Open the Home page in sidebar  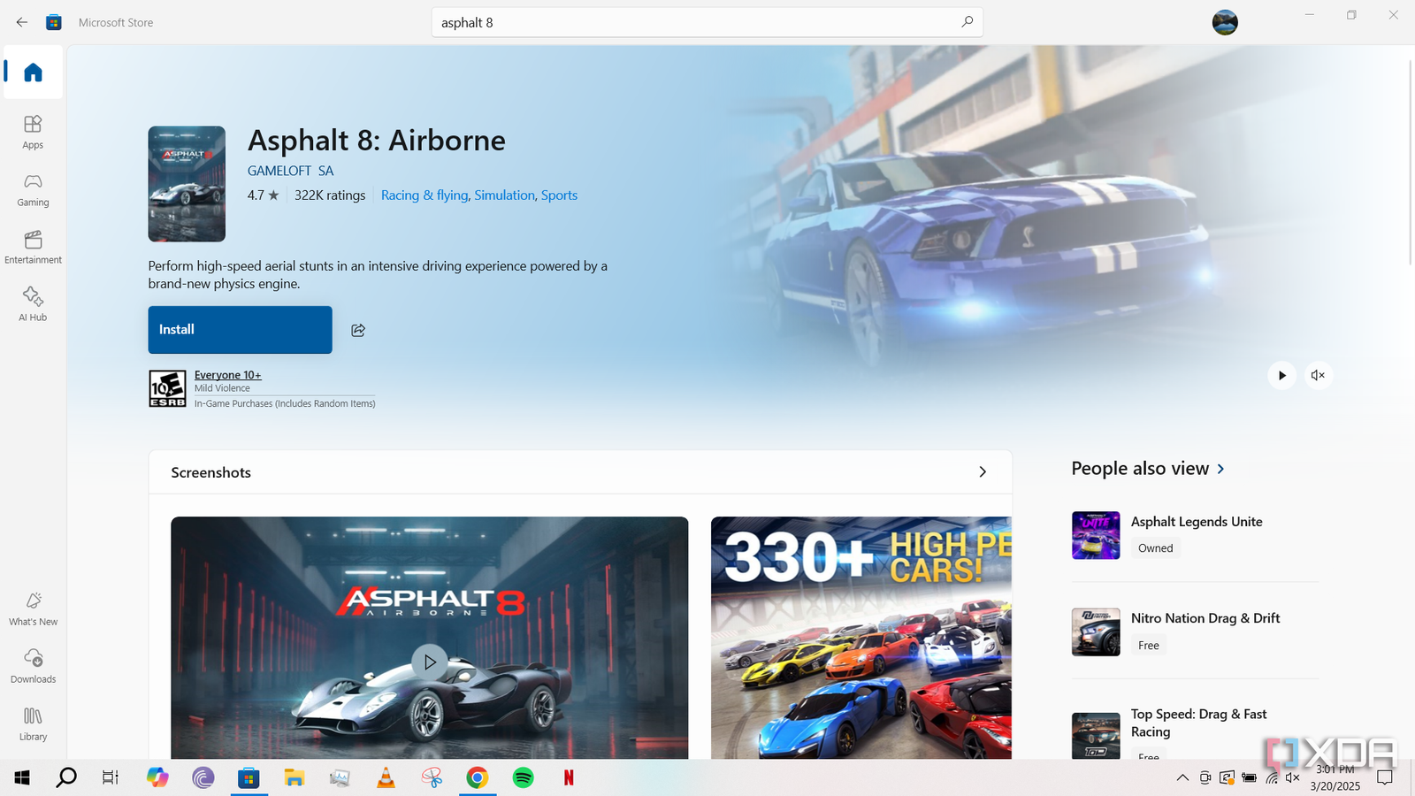[33, 72]
